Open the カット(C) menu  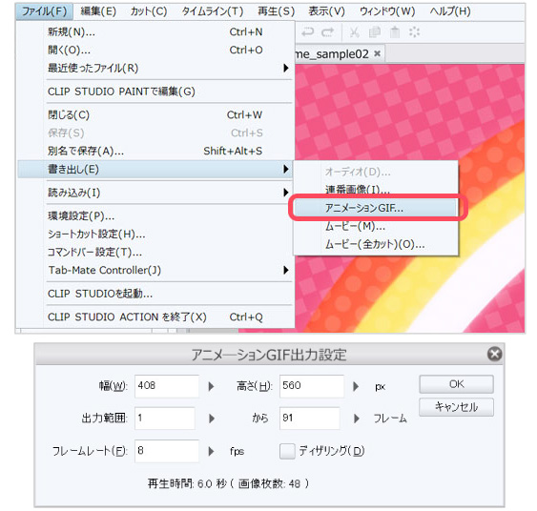[x=149, y=11]
